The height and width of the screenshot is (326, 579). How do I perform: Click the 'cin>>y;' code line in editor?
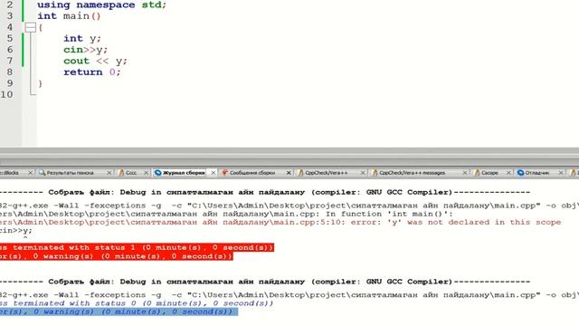pos(85,50)
